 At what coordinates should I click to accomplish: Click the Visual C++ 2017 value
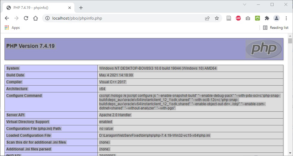coord(113,82)
